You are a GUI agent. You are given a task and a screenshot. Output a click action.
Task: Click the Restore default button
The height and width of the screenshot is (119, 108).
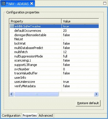pos(88,103)
